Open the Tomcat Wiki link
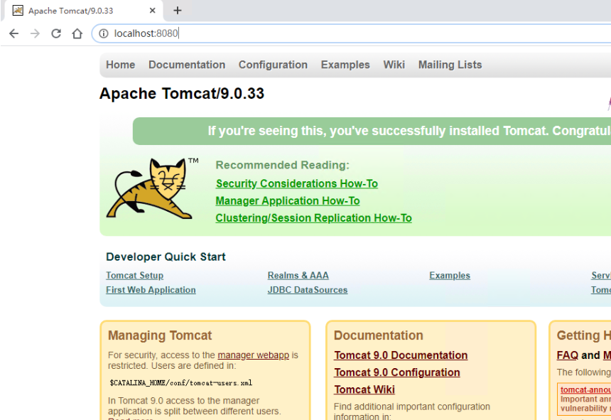 coord(364,389)
